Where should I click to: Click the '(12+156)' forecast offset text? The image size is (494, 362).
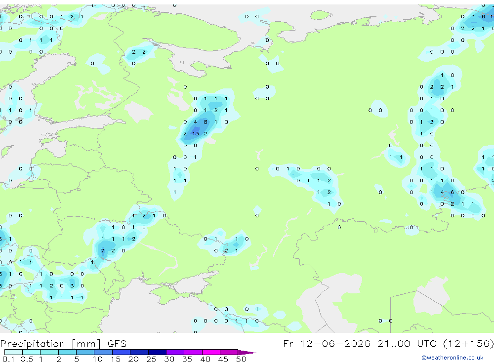tap(468, 343)
